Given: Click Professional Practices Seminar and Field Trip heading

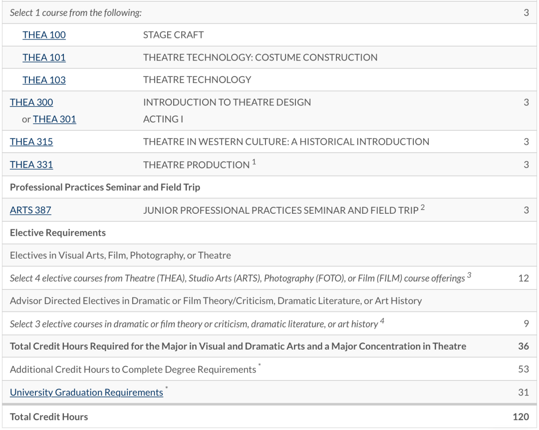Looking at the screenshot, I should 105,188.
